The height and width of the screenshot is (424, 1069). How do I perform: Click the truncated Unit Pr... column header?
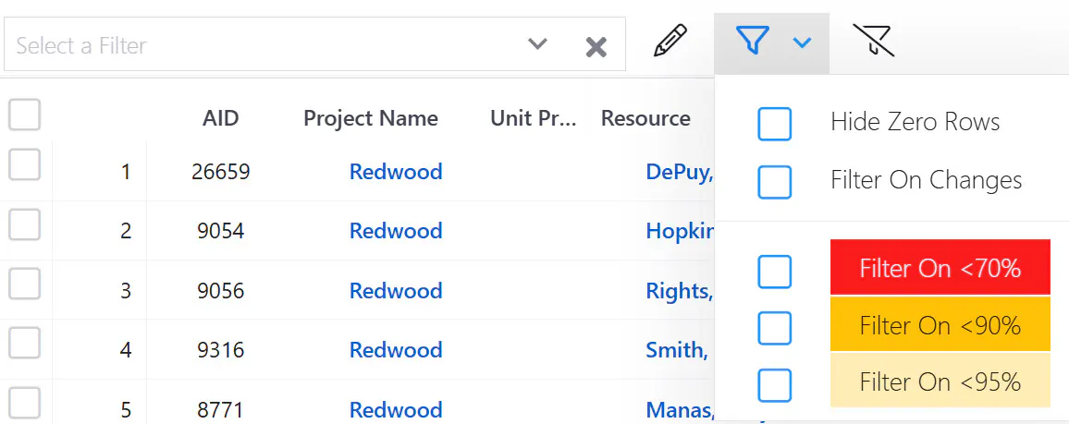click(x=534, y=118)
